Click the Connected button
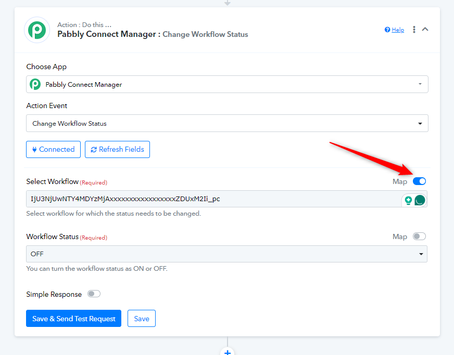The image size is (454, 355). [x=53, y=150]
